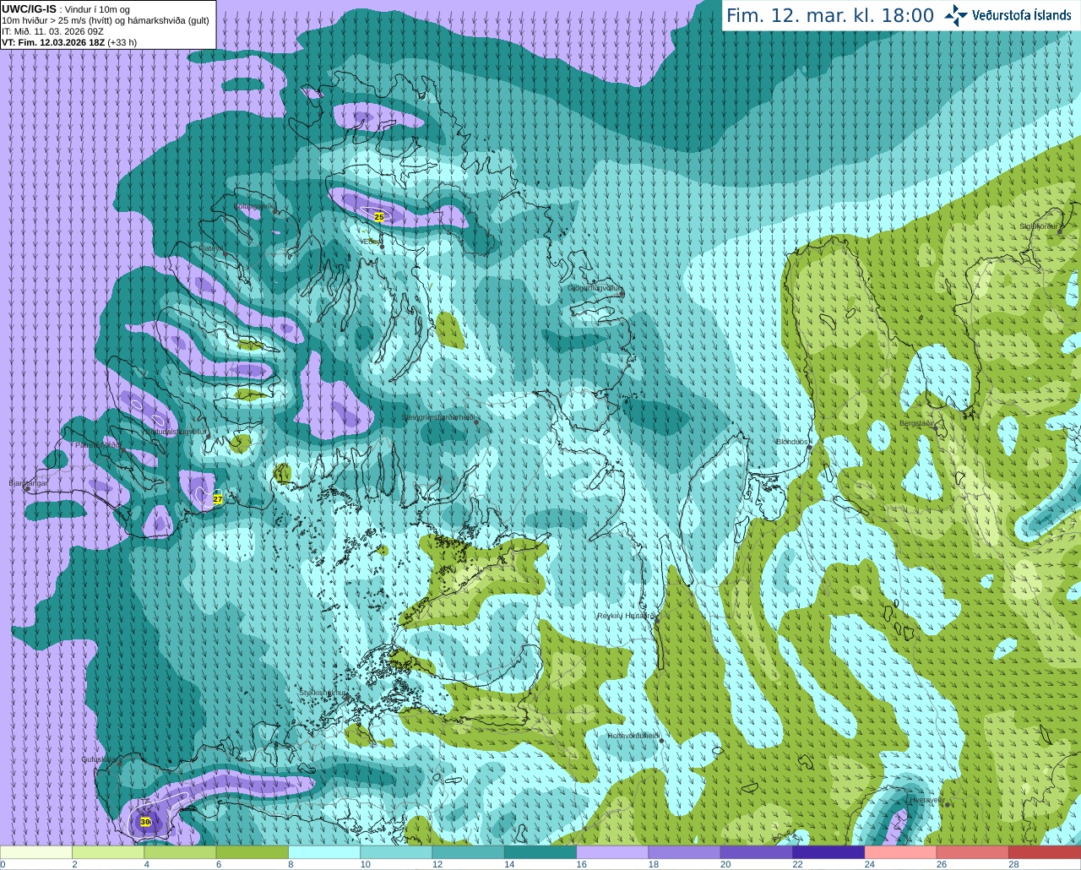Pick the coral 26–28 legend swatch
The image size is (1081, 870).
tap(972, 852)
